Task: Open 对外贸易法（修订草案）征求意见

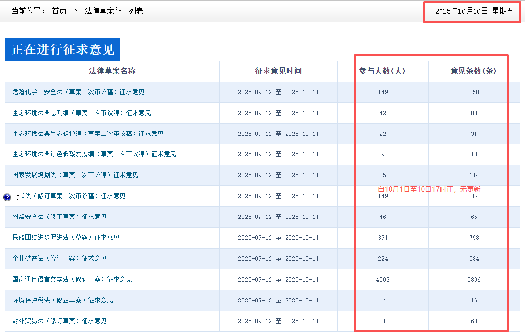Action: [59, 321]
